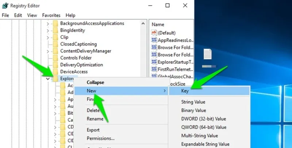
Task: Click the DeviceAccess folder icon
Action: pos(55,72)
